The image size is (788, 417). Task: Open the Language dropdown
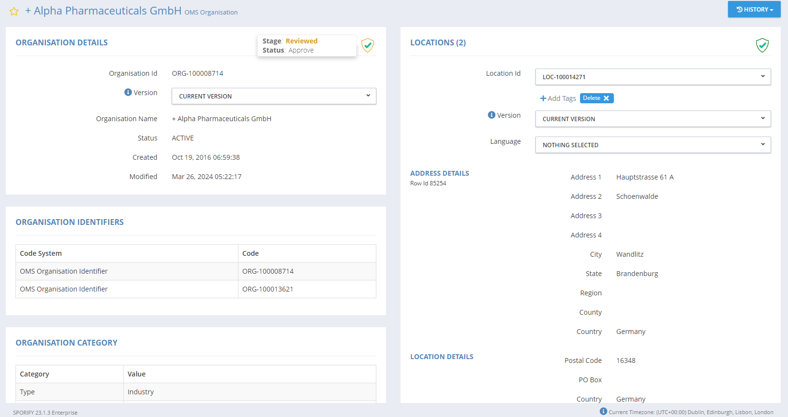click(x=653, y=145)
